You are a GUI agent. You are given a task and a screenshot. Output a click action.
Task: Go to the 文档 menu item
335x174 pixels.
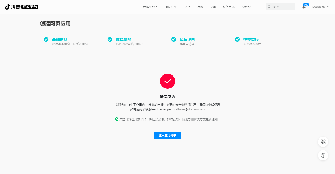(x=188, y=7)
